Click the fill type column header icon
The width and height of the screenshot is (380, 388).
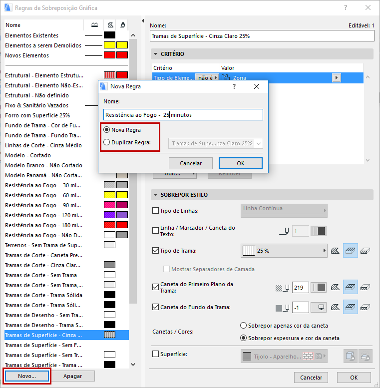click(110, 25)
